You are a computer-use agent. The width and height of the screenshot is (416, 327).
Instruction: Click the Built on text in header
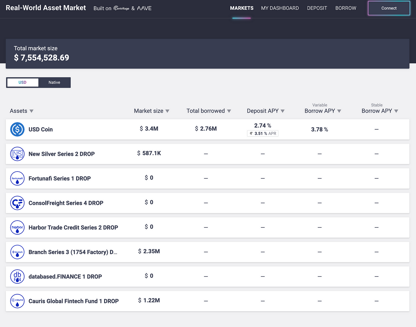(x=103, y=8)
